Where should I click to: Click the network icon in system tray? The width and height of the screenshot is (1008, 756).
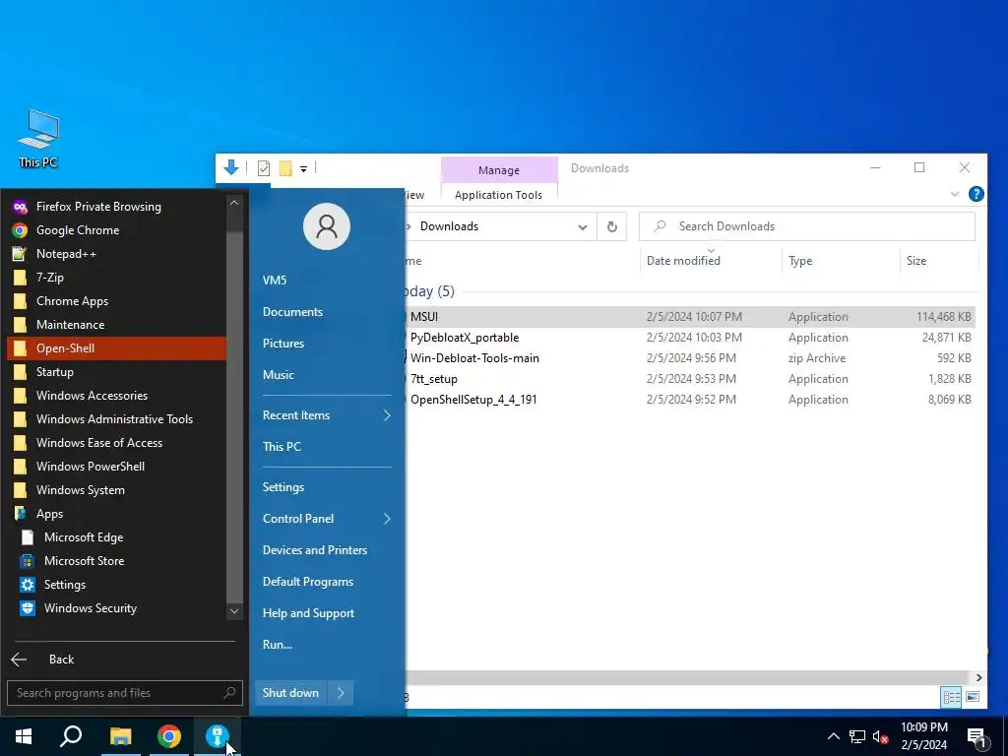857,736
